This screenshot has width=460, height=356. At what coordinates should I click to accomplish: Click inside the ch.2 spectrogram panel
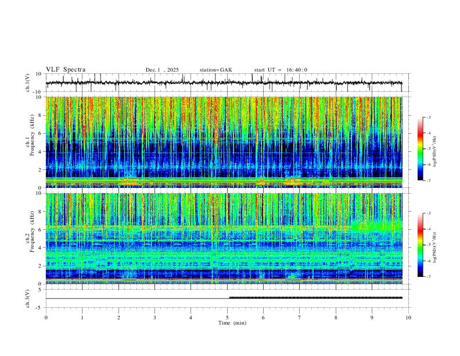click(x=224, y=238)
